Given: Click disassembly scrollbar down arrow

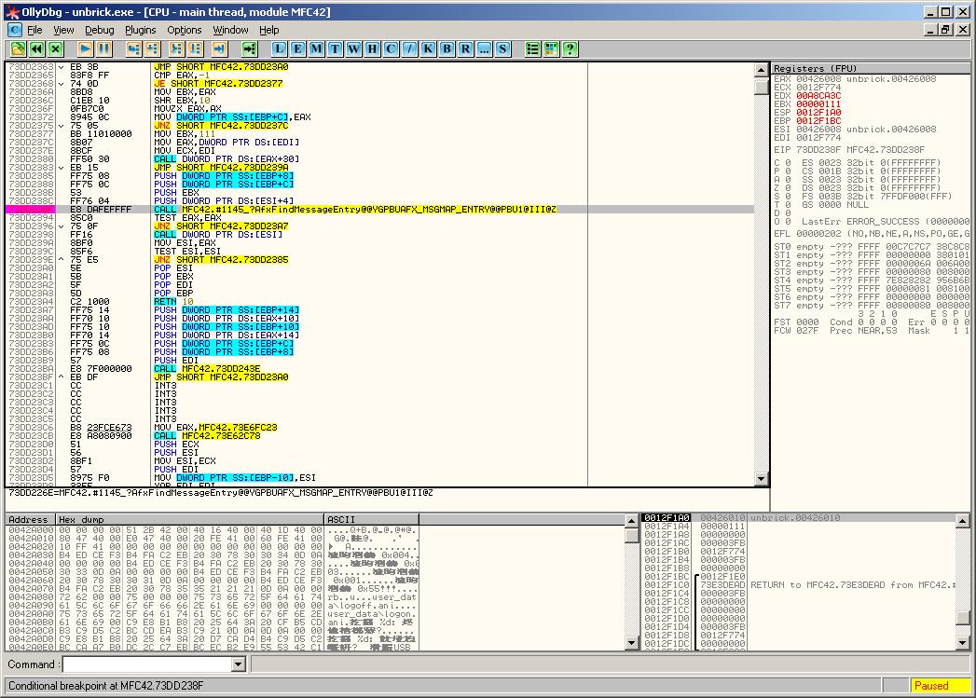Looking at the screenshot, I should click(x=762, y=478).
